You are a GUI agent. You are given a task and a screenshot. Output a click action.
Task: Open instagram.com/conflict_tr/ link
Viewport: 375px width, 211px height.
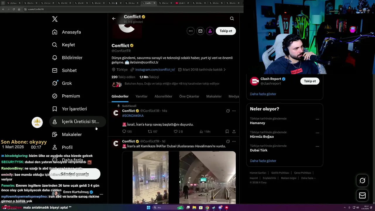point(155,70)
